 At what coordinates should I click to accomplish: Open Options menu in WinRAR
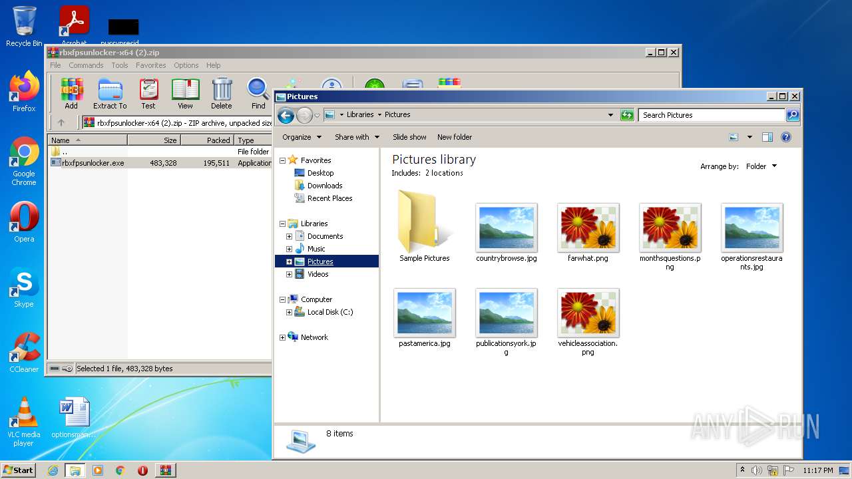[186, 65]
